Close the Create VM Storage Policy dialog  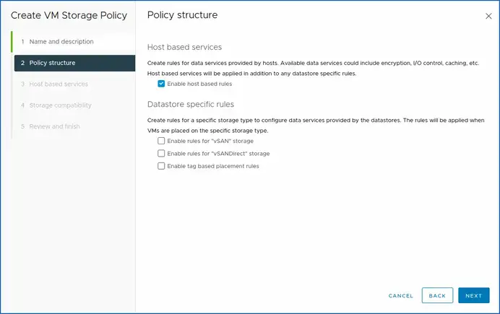click(x=488, y=15)
